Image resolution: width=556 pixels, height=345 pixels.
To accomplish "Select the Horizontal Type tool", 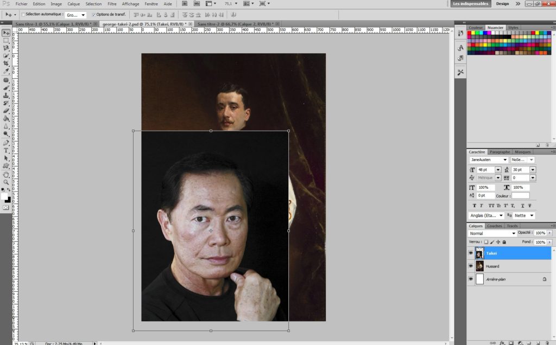I will [x=6, y=150].
